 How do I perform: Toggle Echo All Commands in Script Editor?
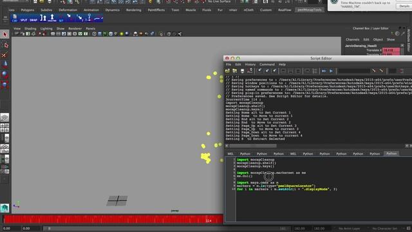click(x=307, y=71)
